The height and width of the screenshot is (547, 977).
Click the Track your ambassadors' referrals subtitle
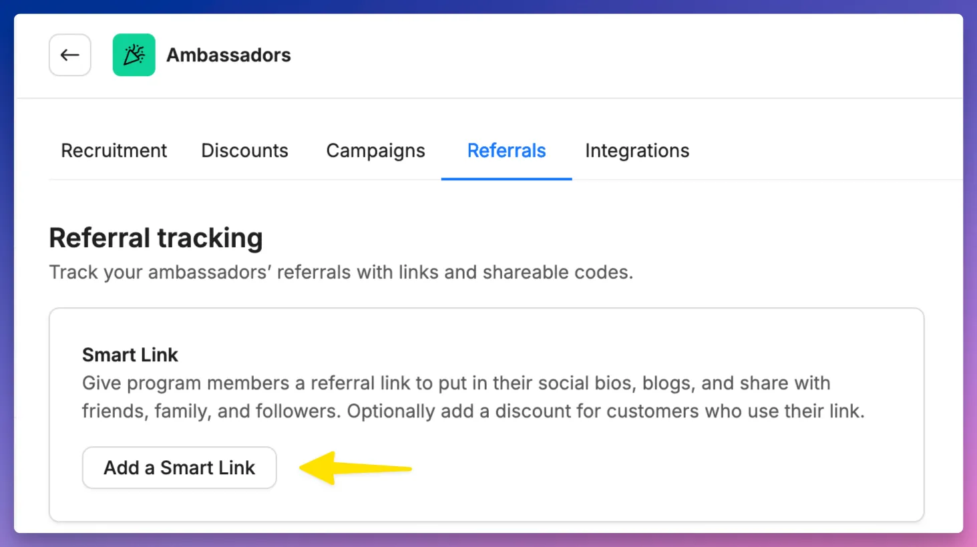coord(341,272)
